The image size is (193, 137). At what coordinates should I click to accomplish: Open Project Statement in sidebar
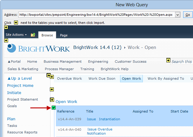click(22, 99)
